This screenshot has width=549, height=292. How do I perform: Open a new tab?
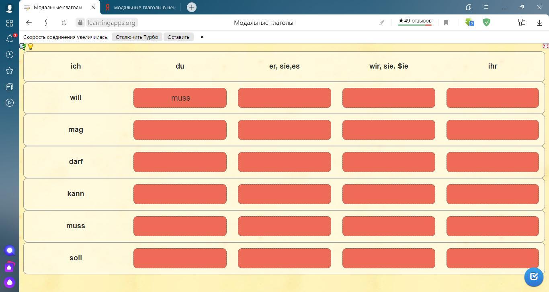[192, 7]
